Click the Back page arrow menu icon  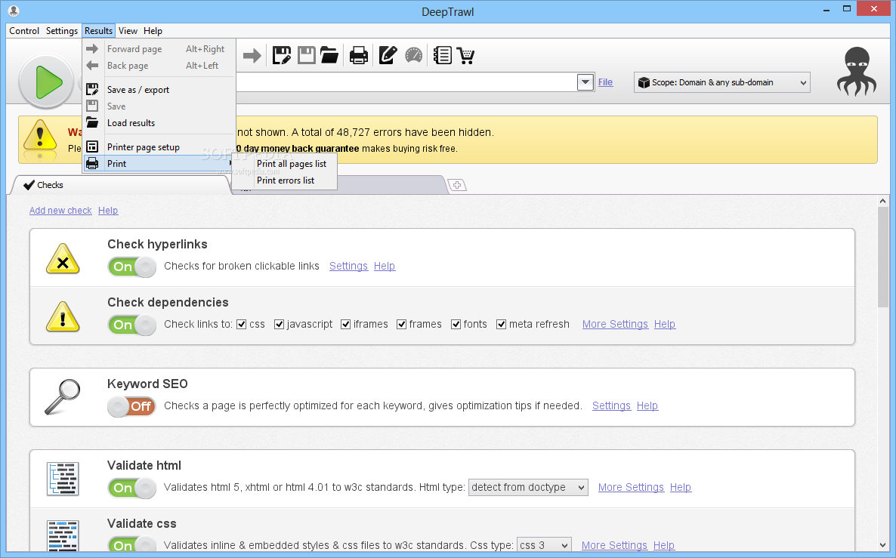pyautogui.click(x=92, y=66)
